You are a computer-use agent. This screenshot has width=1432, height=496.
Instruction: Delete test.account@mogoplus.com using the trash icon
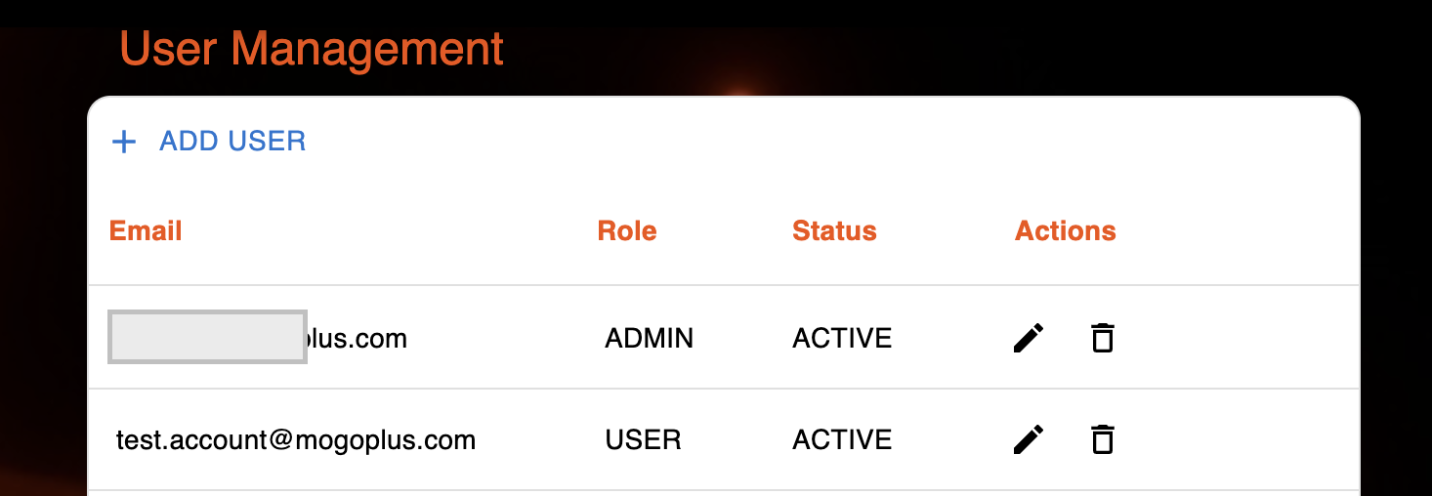(1102, 439)
